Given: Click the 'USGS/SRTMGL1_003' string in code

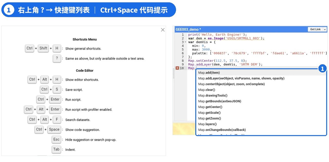Looking at the screenshot, I should [x=243, y=38].
